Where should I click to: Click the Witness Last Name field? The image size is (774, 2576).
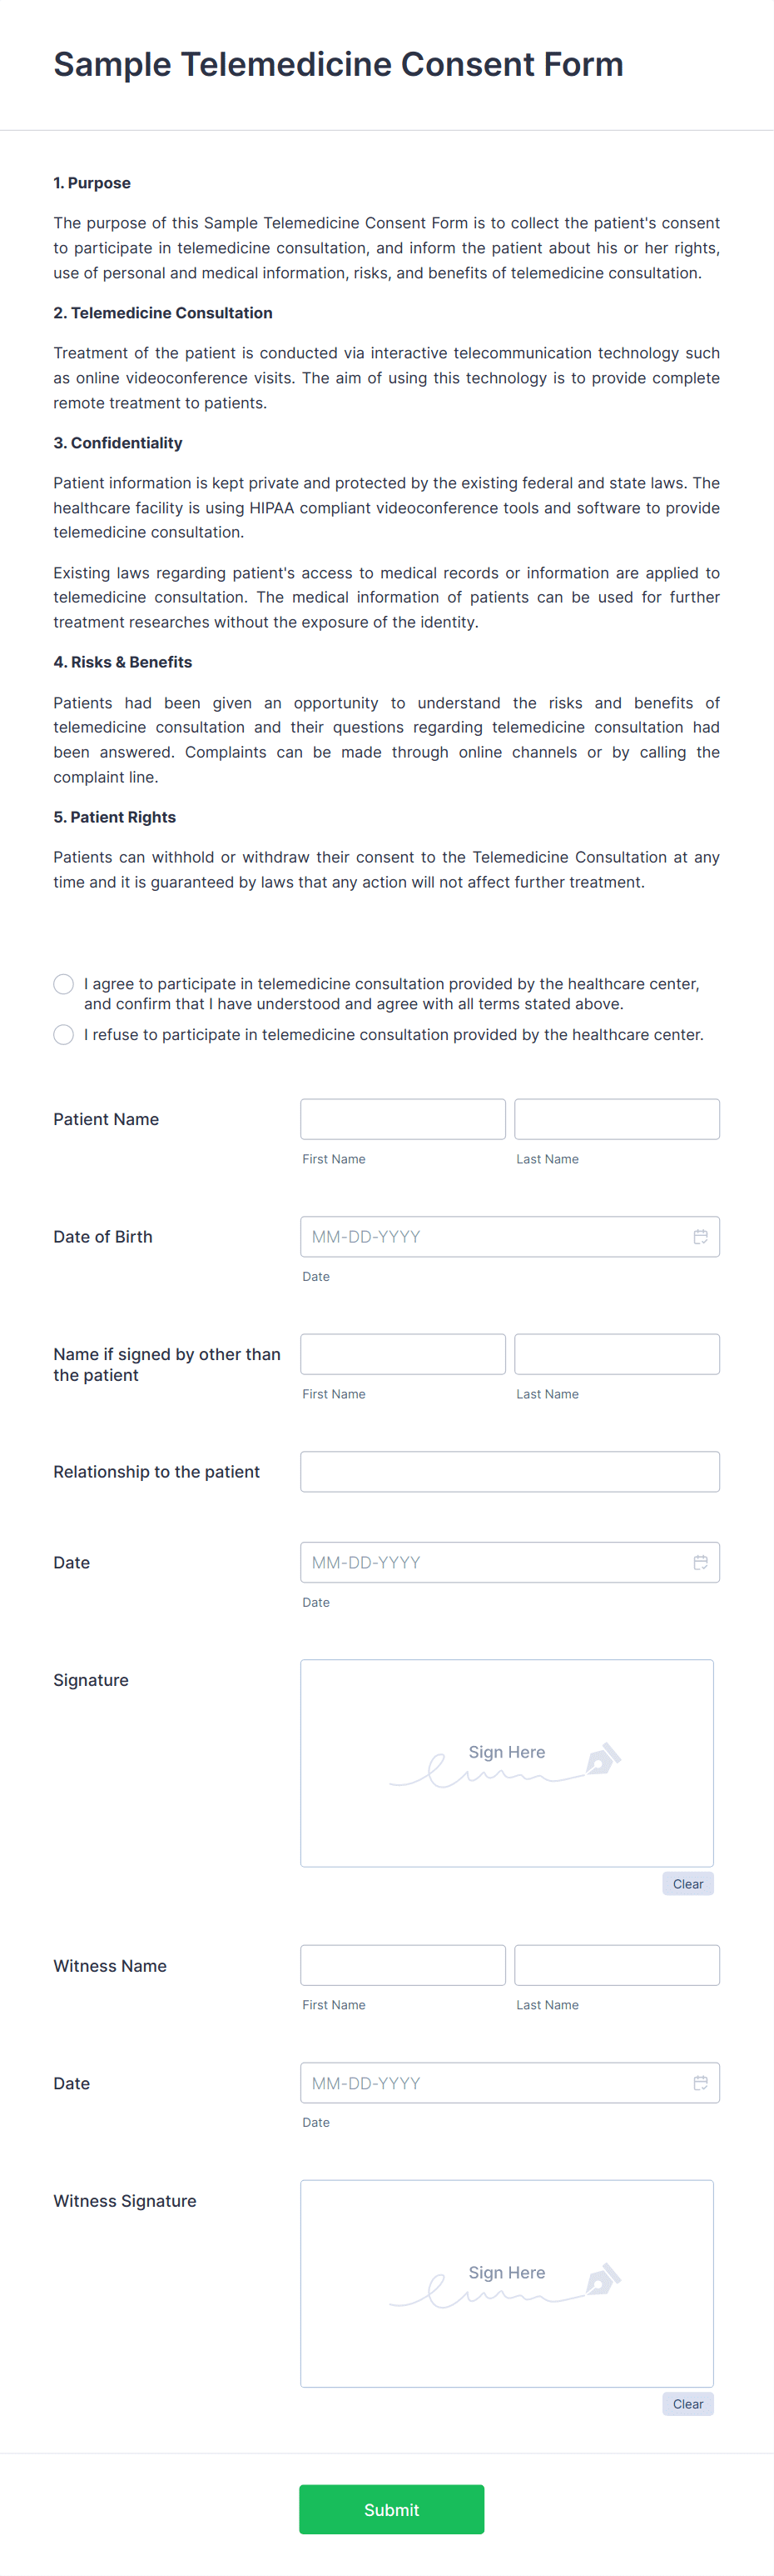point(616,1964)
